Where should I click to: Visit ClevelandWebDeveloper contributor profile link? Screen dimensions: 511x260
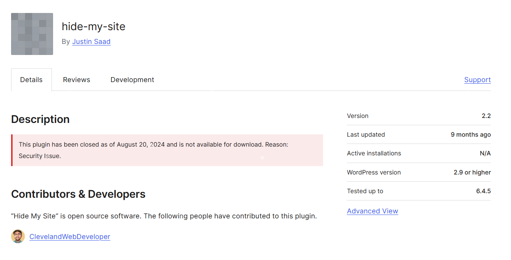click(x=70, y=237)
